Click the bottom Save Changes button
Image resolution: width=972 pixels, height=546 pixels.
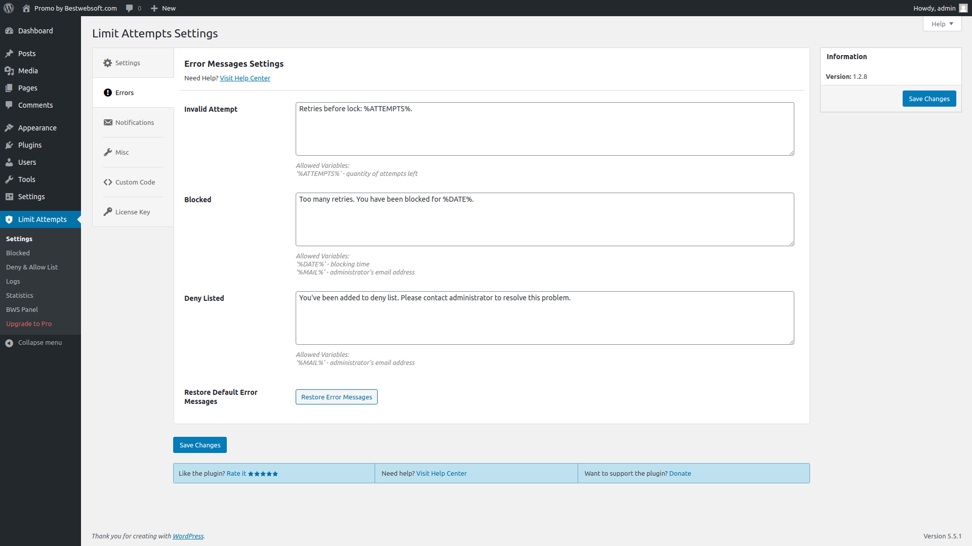[x=200, y=445]
